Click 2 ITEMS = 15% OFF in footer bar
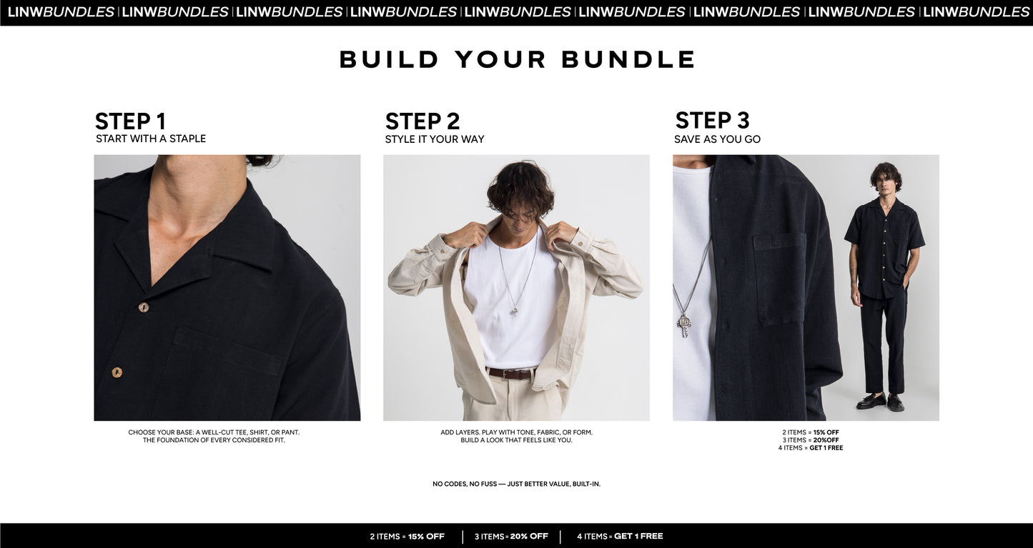 point(407,537)
